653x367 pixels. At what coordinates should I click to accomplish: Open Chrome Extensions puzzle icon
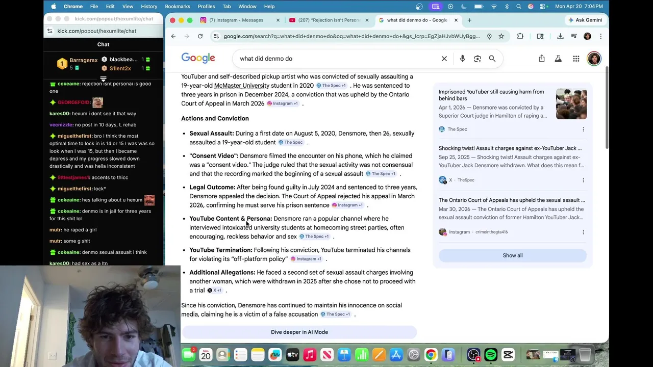(x=520, y=36)
